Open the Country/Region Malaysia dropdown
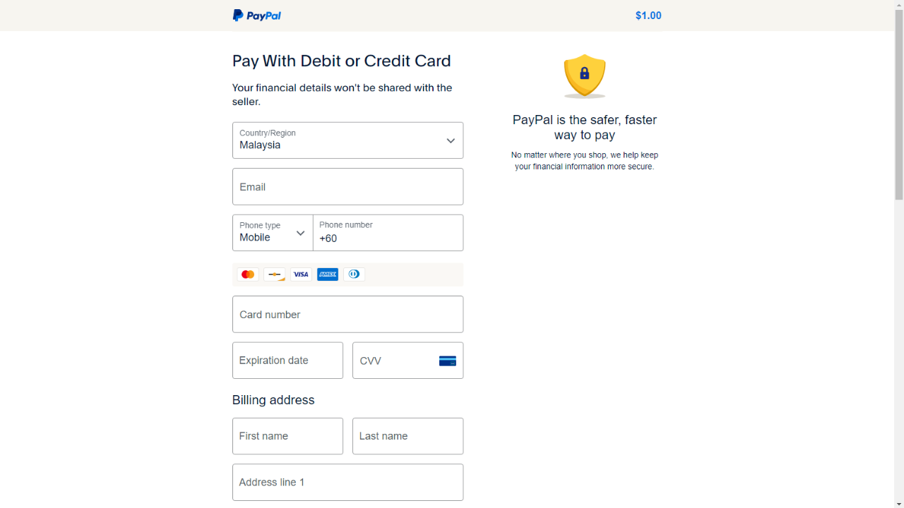Image resolution: width=904 pixels, height=508 pixels. 348,140
